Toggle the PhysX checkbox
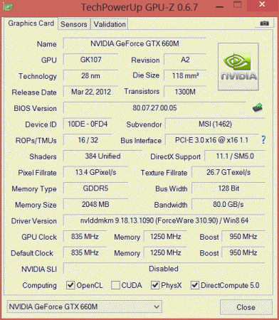The height and width of the screenshot is (320, 279). pos(155,285)
